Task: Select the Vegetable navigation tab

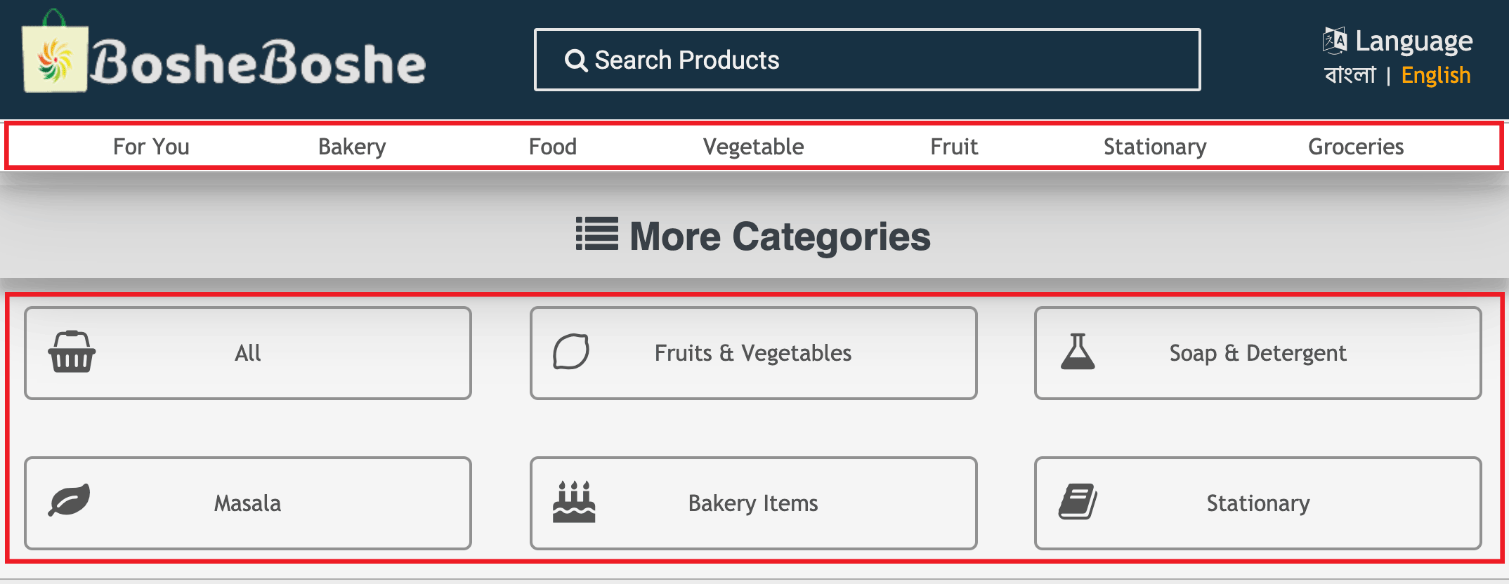Action: pyautogui.click(x=753, y=147)
